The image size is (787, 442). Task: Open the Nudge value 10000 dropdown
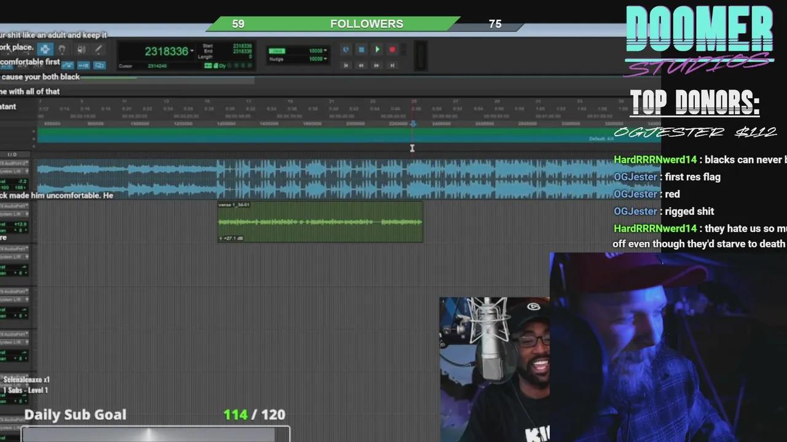point(325,59)
